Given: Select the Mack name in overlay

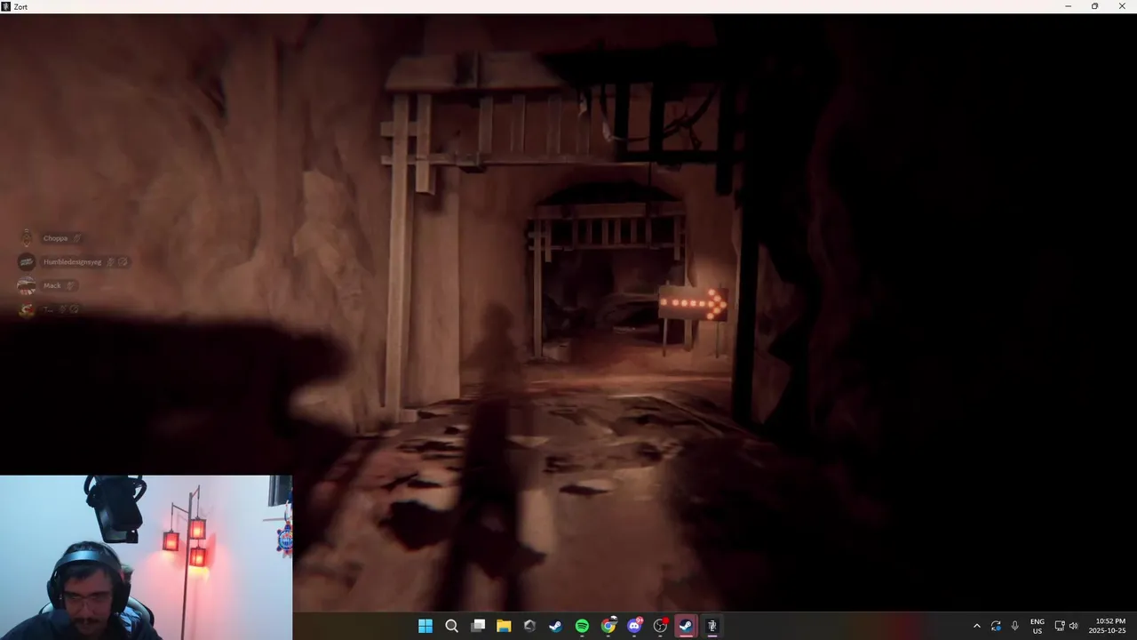Looking at the screenshot, I should pos(52,285).
